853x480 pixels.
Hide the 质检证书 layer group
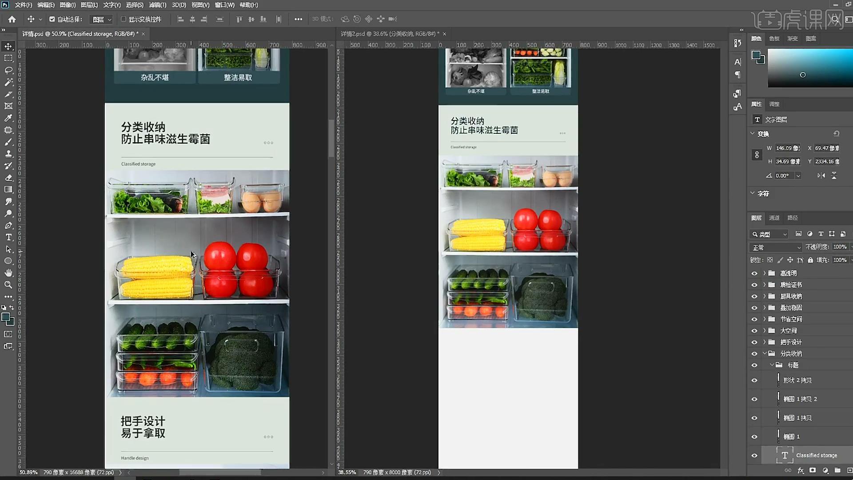754,285
